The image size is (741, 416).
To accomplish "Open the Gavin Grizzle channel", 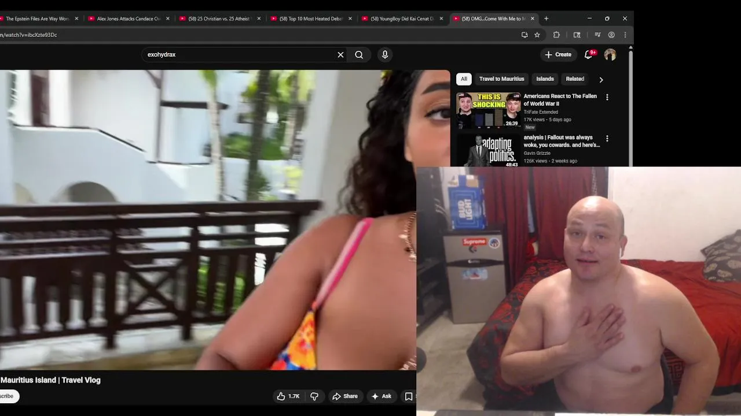I will click(x=537, y=154).
